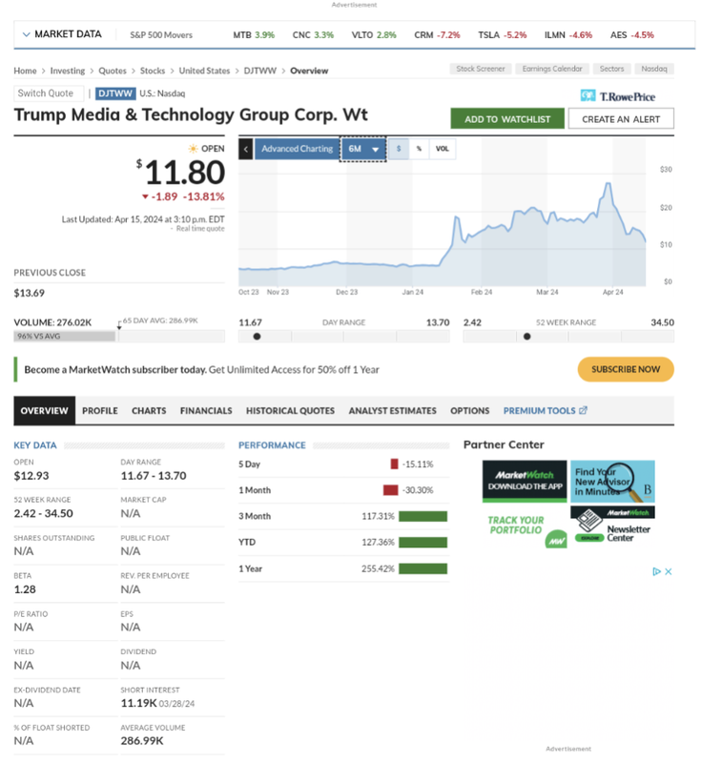The height and width of the screenshot is (763, 701).
Task: Click the Key Data section heading
Action: [x=35, y=445]
